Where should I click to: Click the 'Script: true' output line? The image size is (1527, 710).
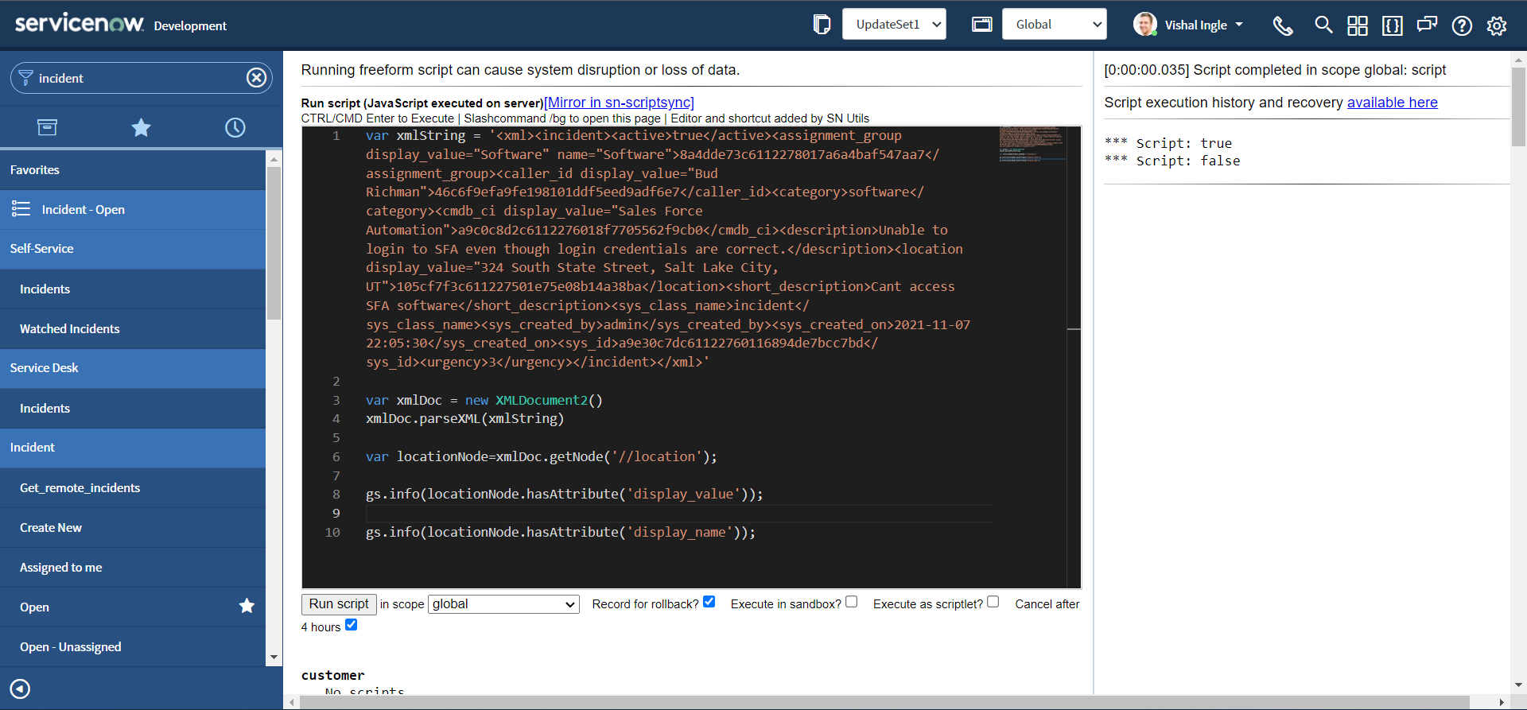click(x=1168, y=143)
